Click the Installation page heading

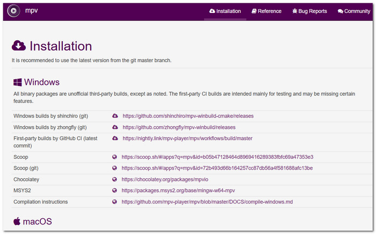(61, 46)
